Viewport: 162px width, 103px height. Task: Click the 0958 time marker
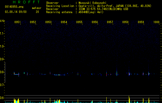tap(125, 22)
